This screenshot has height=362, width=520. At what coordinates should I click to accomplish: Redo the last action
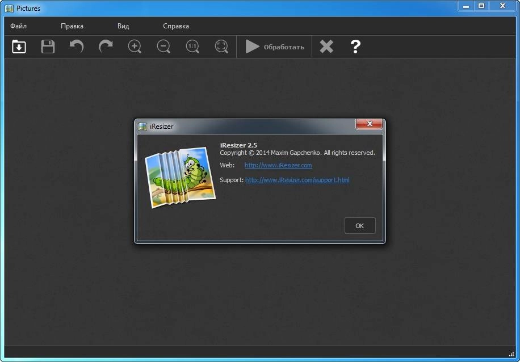(106, 47)
